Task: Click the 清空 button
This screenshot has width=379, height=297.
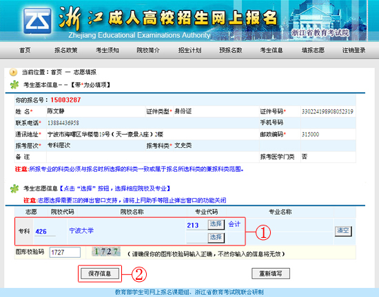Action: 343,231
